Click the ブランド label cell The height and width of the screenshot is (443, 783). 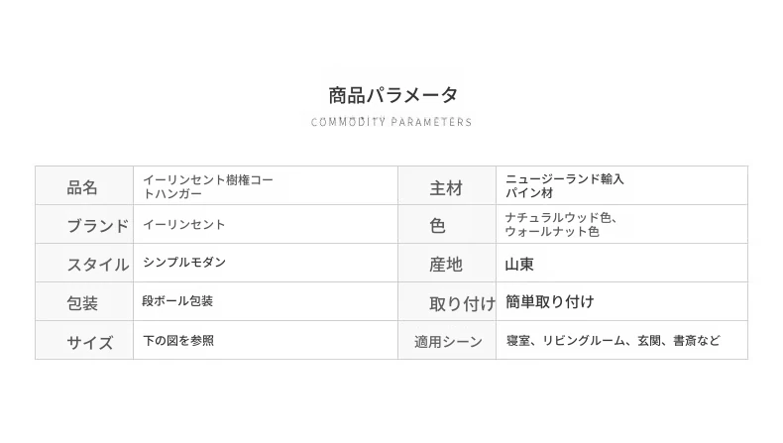click(x=97, y=226)
